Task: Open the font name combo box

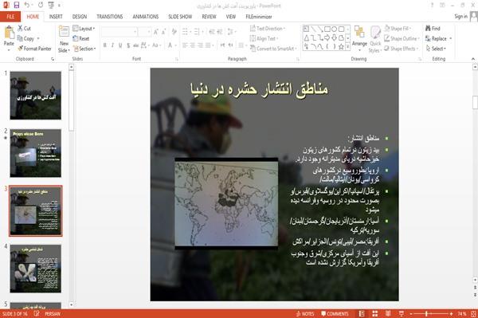Action: (119, 32)
